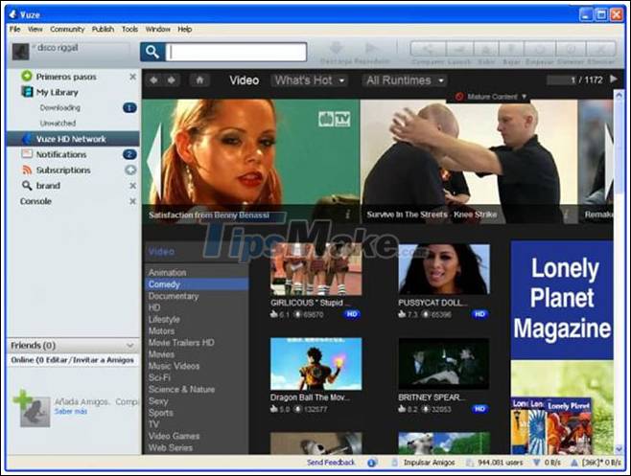Click the thumbs-up rating on Dragon Ball video
This screenshot has width=631, height=476.
[x=275, y=409]
